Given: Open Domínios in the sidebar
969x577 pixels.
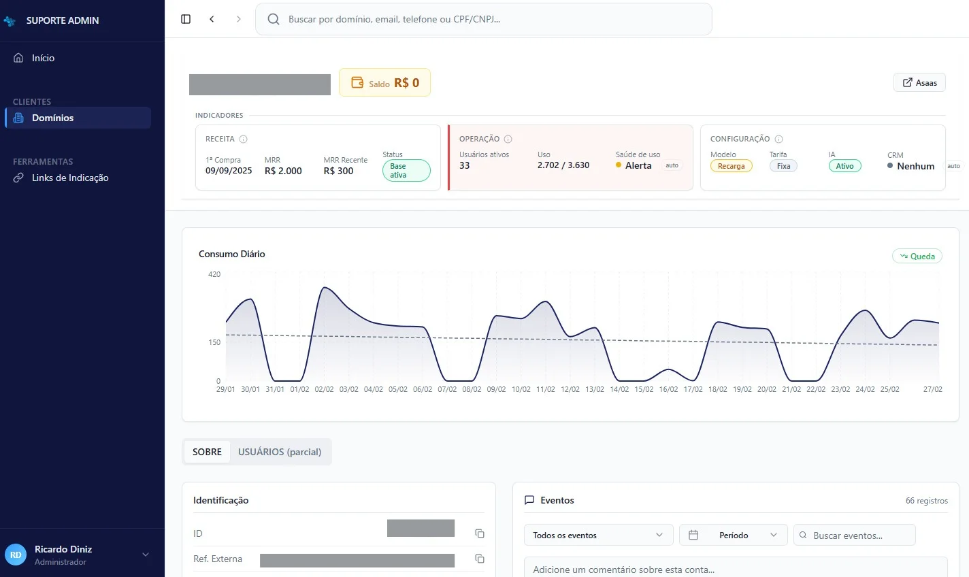Looking at the screenshot, I should [x=78, y=118].
